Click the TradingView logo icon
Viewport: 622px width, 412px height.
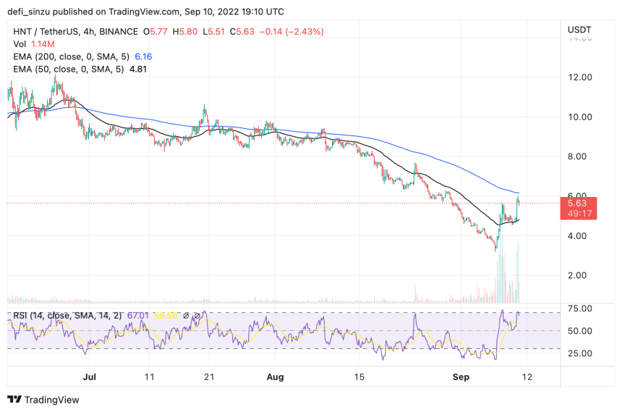pos(14,400)
